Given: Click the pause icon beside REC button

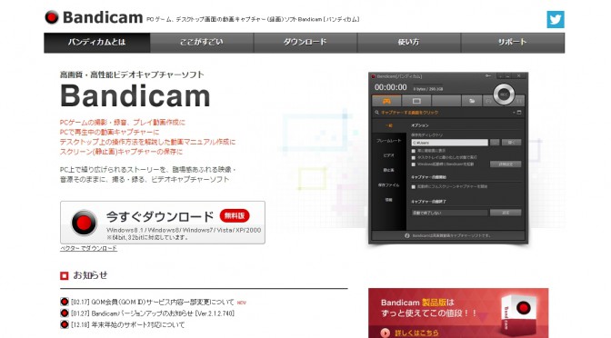Looking at the screenshot, I should coord(519,101).
